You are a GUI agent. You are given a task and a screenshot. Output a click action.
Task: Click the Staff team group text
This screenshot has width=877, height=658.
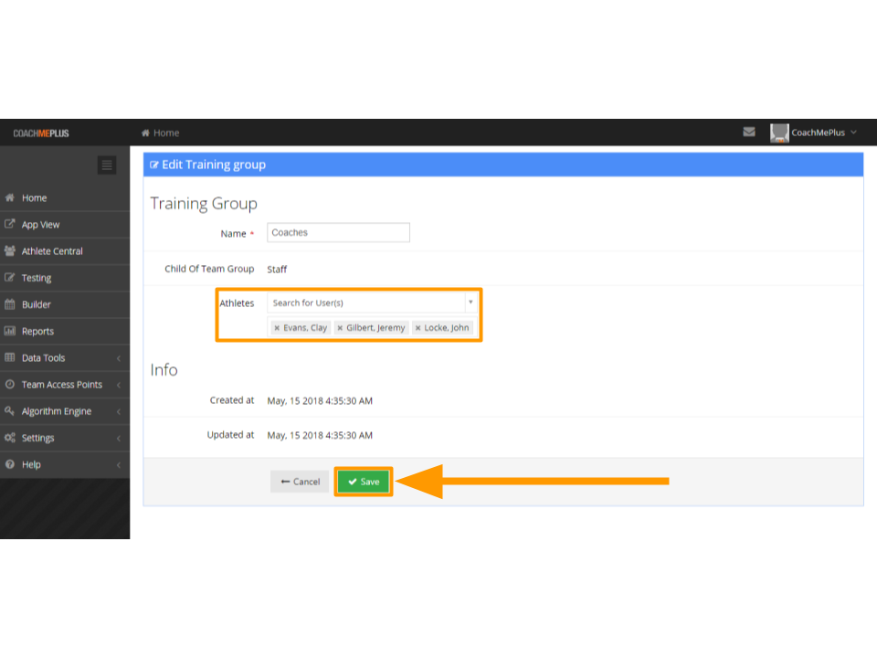(x=277, y=269)
